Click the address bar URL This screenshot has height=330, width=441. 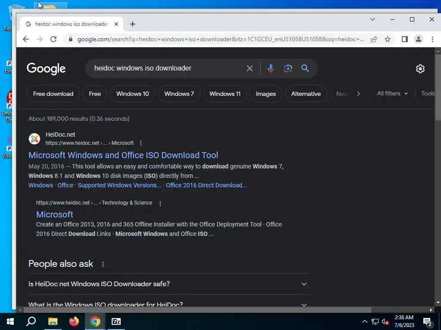[221, 39]
